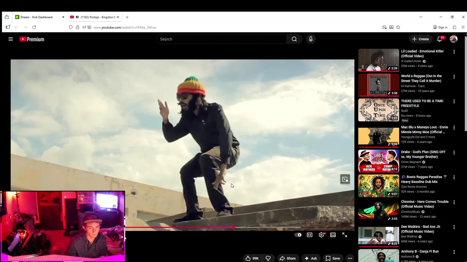Start voice search with the microphone icon
This screenshot has height=262, width=467.
(311, 39)
